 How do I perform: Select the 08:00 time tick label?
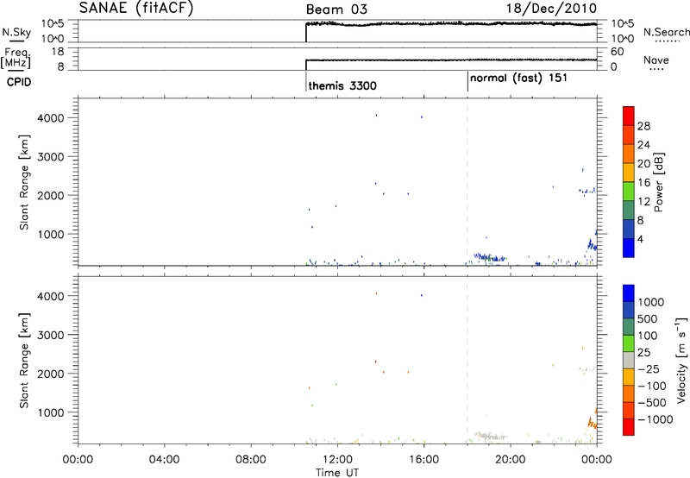[x=251, y=460]
